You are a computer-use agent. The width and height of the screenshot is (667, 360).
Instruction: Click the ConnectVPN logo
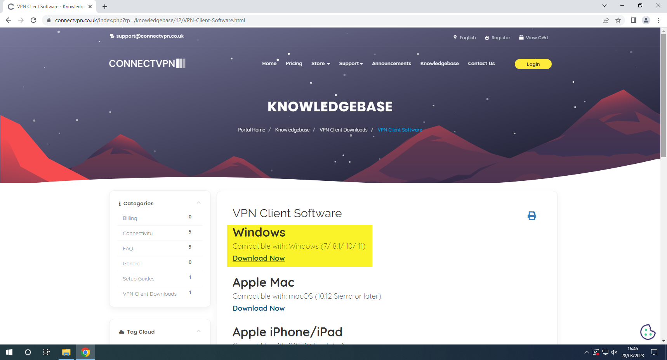tap(147, 64)
